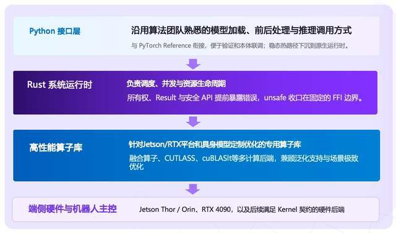
Task: Click the CUTLASS、cuBLASLt description text
Action: point(244,162)
